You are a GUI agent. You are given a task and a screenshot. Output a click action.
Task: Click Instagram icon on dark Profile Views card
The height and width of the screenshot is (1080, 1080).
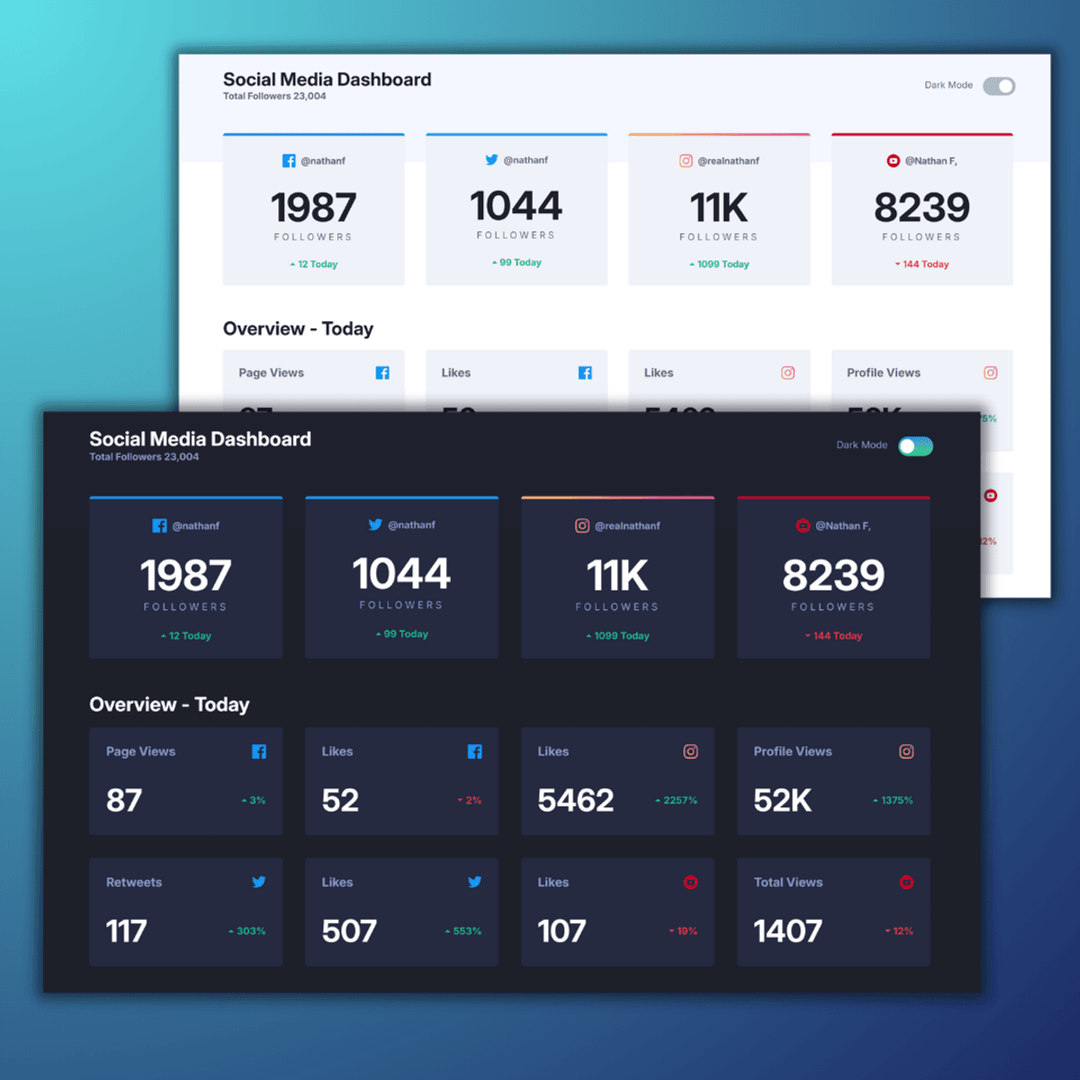(906, 751)
